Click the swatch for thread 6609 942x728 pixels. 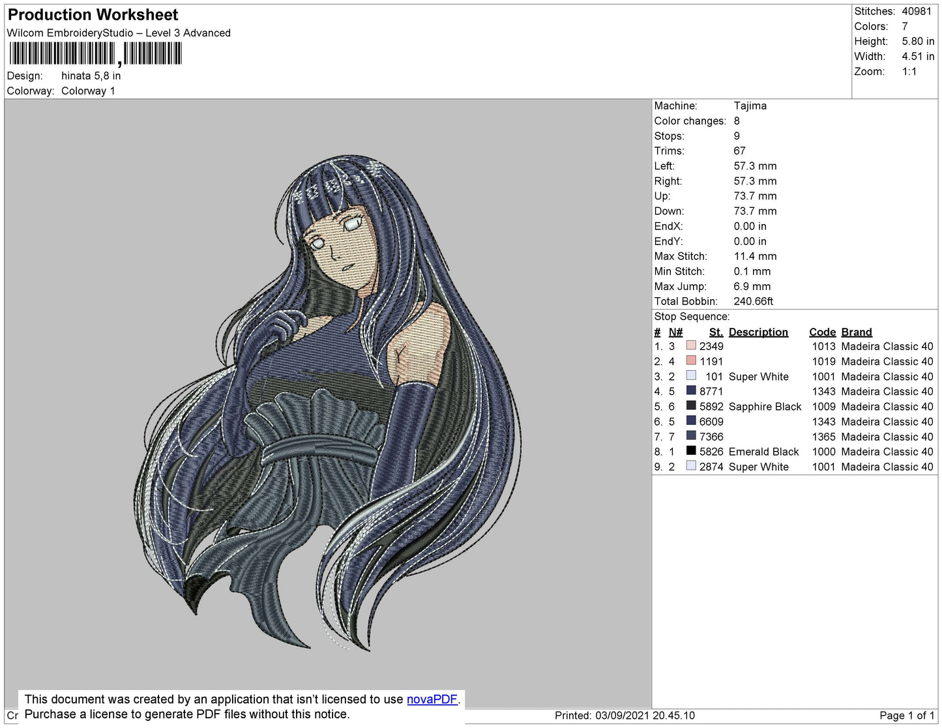coord(691,420)
